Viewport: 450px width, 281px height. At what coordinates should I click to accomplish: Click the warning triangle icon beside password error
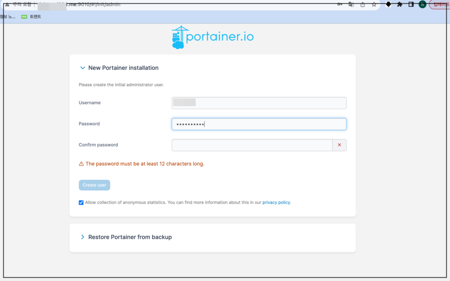[x=81, y=164]
